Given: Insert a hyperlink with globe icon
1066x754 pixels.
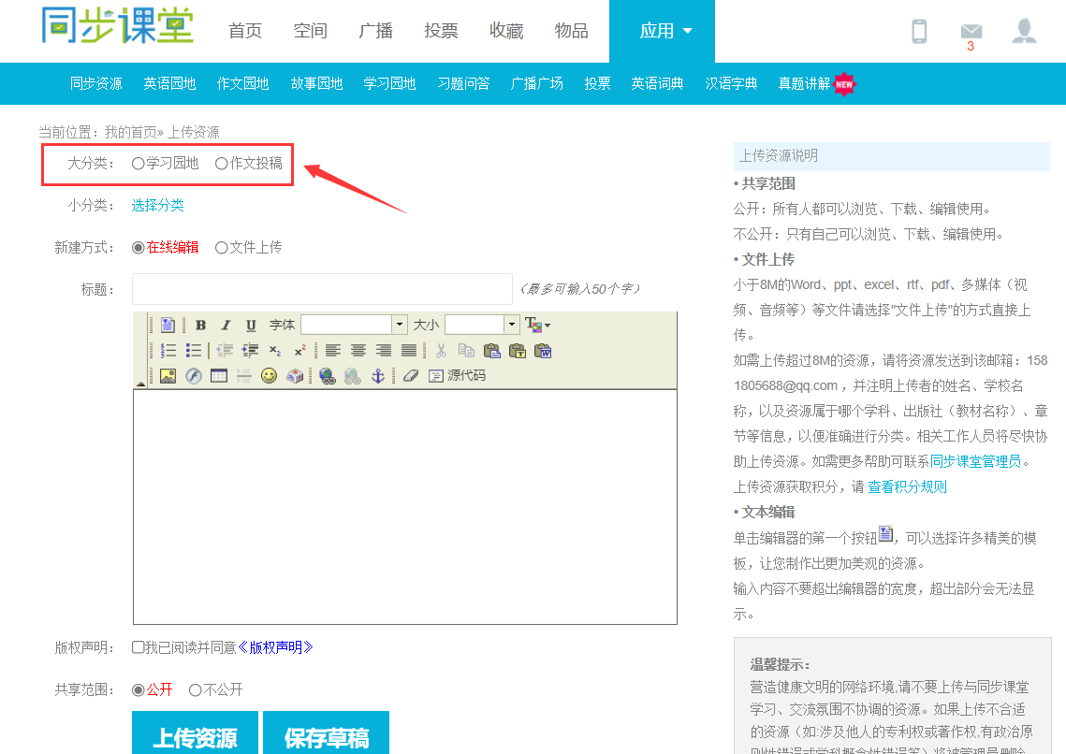Looking at the screenshot, I should click(328, 376).
